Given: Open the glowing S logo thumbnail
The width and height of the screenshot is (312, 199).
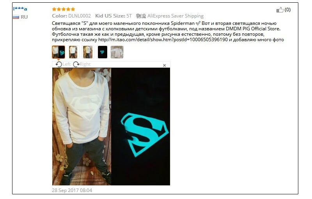Looking at the screenshot, I should (x=103, y=52).
